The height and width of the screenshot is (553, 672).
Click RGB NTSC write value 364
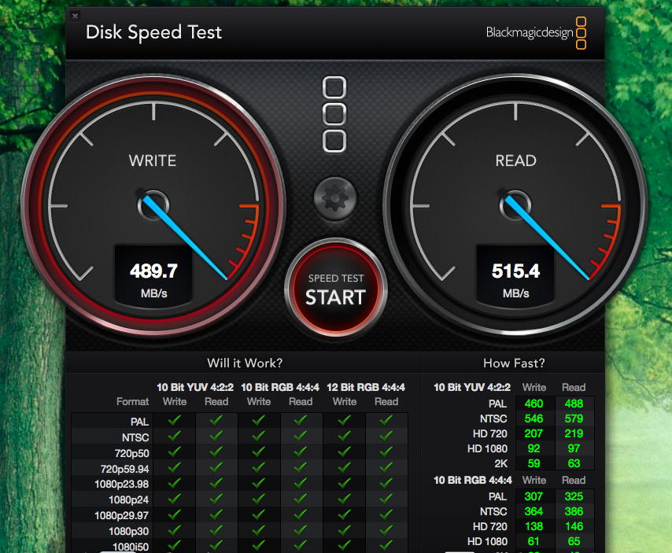[x=534, y=511]
